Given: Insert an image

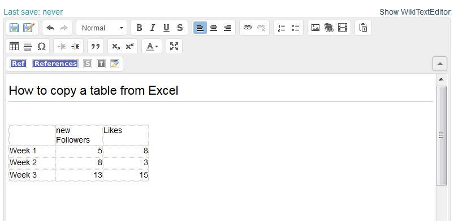Looking at the screenshot, I should [315, 28].
